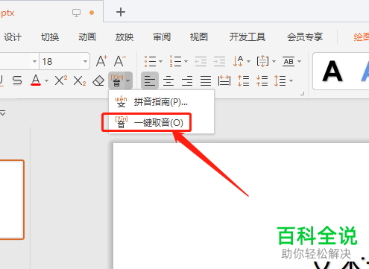Add a new tab with plus button

tap(121, 12)
